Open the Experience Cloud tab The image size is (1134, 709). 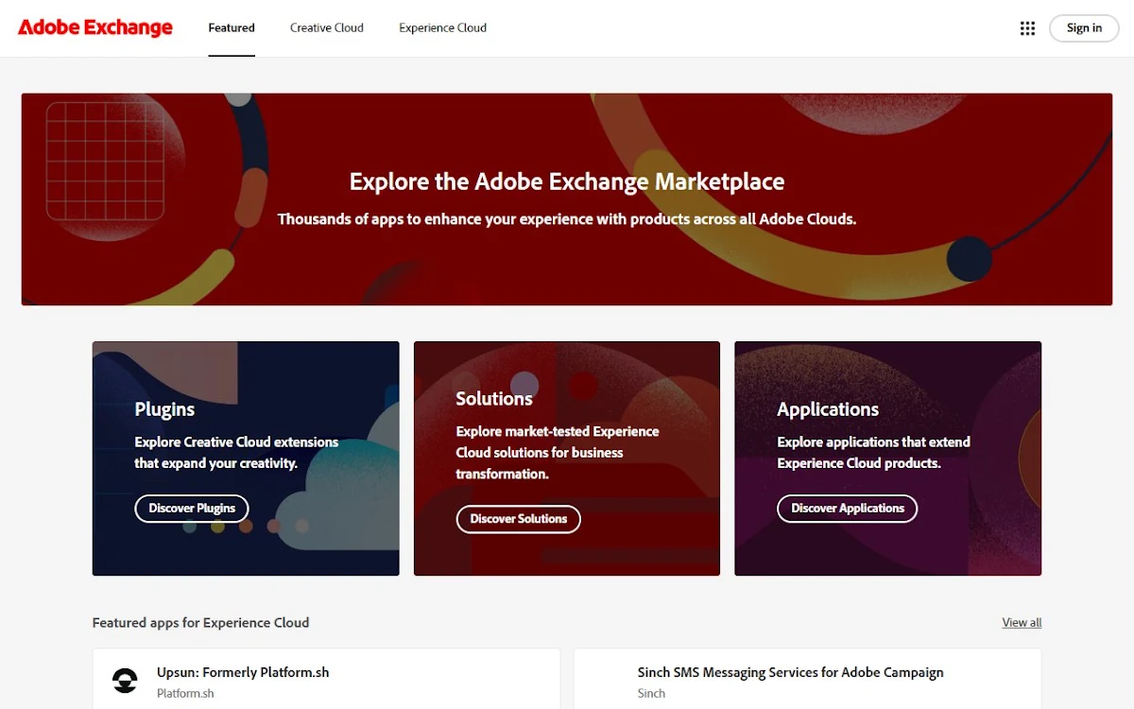[442, 28]
